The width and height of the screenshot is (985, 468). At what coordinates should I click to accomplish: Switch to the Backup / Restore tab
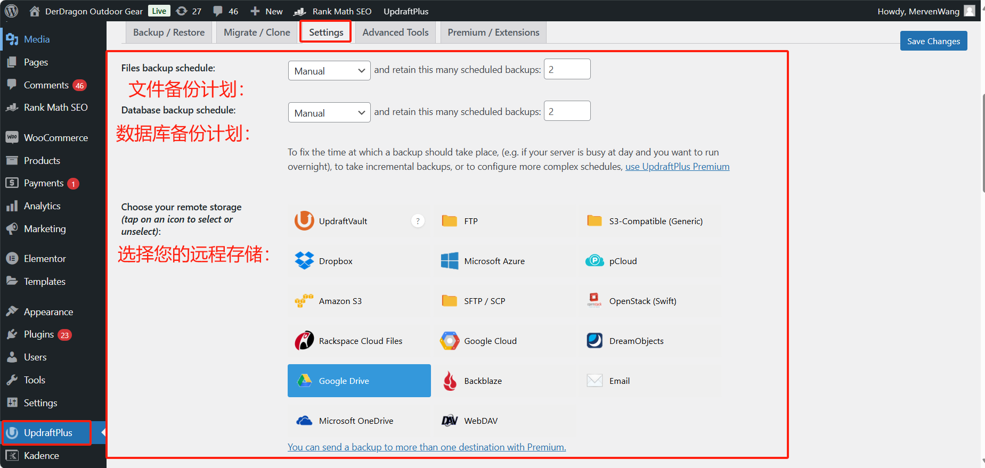pyautogui.click(x=168, y=32)
